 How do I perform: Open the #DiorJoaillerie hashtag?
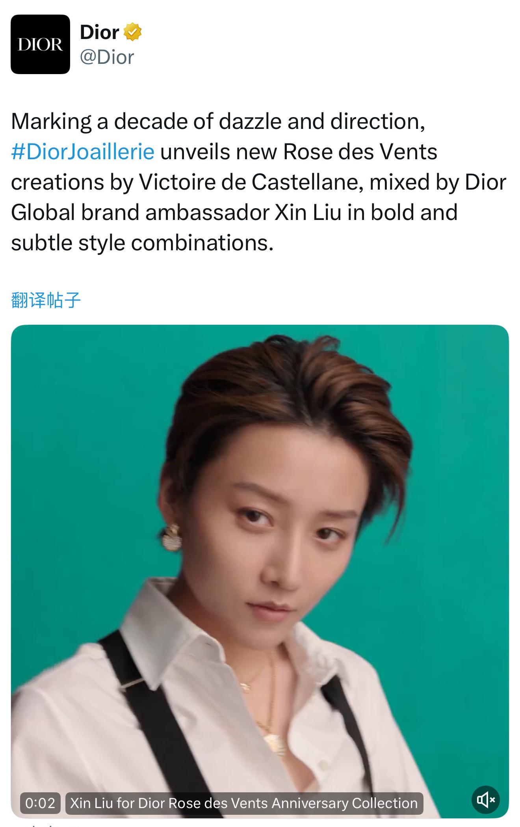tap(83, 152)
